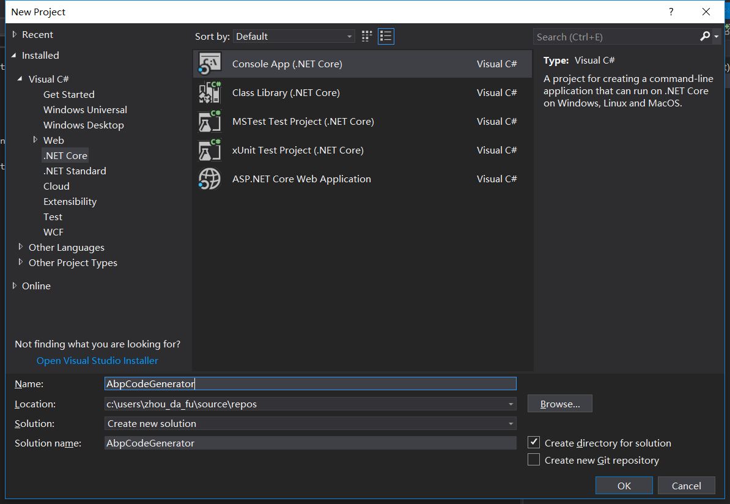Enable Create new Git repository checkbox
Viewport: 730px width, 504px height.
(x=534, y=460)
